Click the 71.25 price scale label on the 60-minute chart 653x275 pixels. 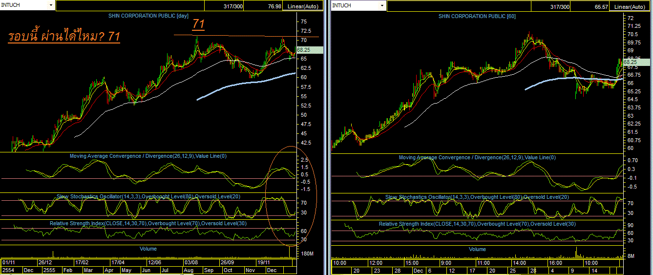coord(634,26)
